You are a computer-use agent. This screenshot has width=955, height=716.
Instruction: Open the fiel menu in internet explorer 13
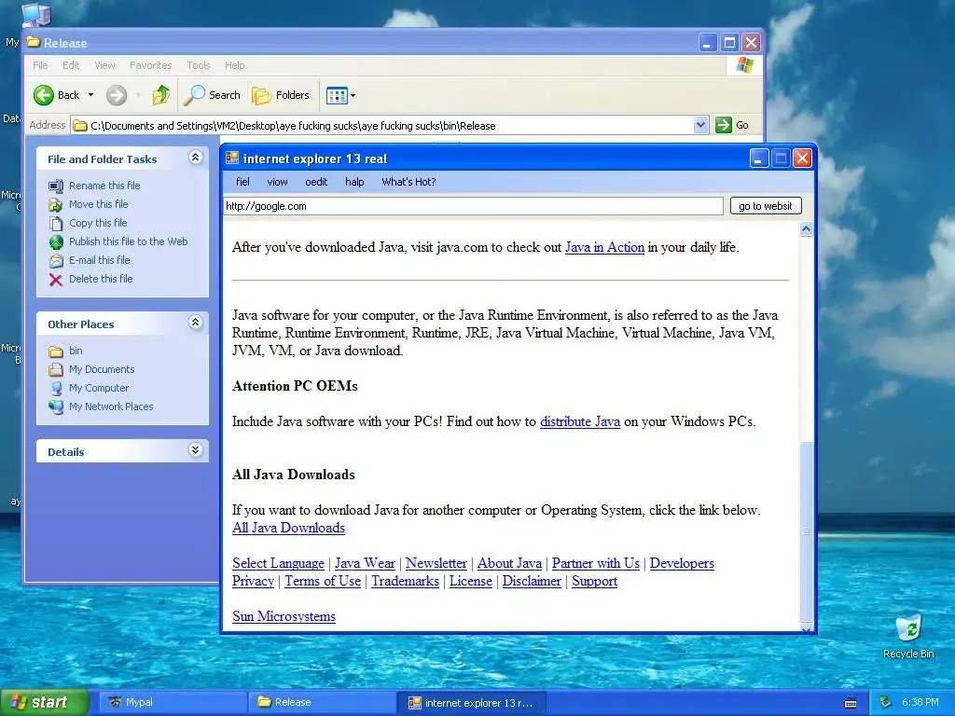click(x=242, y=182)
